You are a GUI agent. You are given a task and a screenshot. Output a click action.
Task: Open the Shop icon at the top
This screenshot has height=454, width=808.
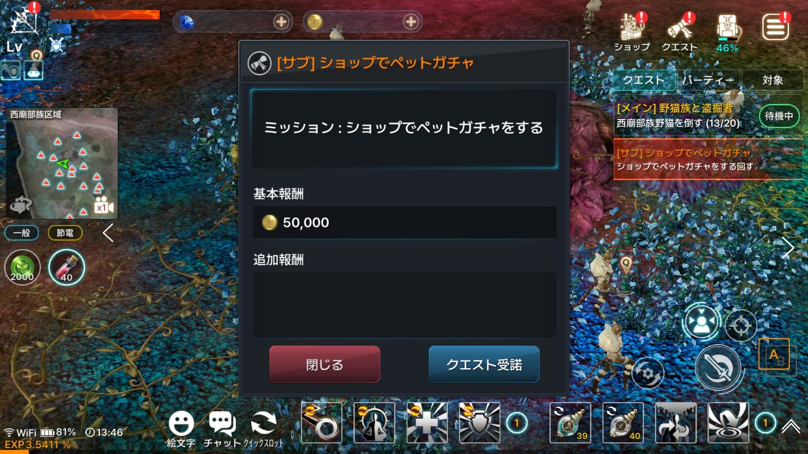pos(631,32)
